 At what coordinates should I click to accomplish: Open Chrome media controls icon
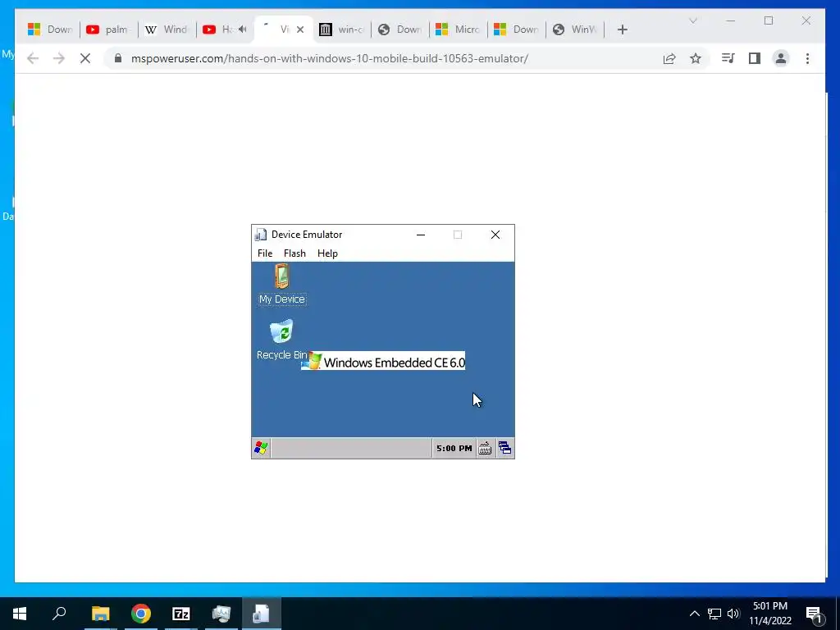(x=728, y=58)
